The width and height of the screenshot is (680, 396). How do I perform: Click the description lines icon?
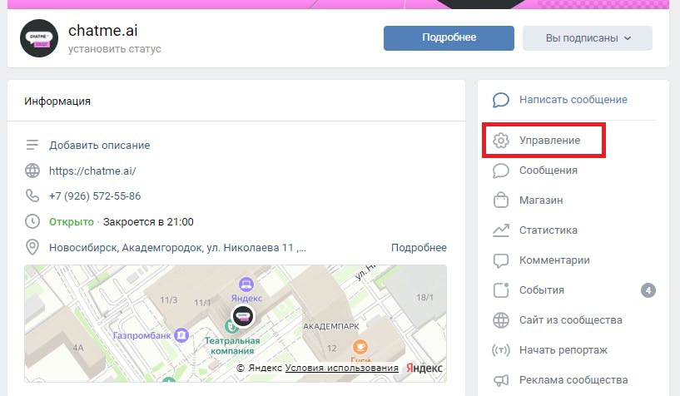coord(32,145)
